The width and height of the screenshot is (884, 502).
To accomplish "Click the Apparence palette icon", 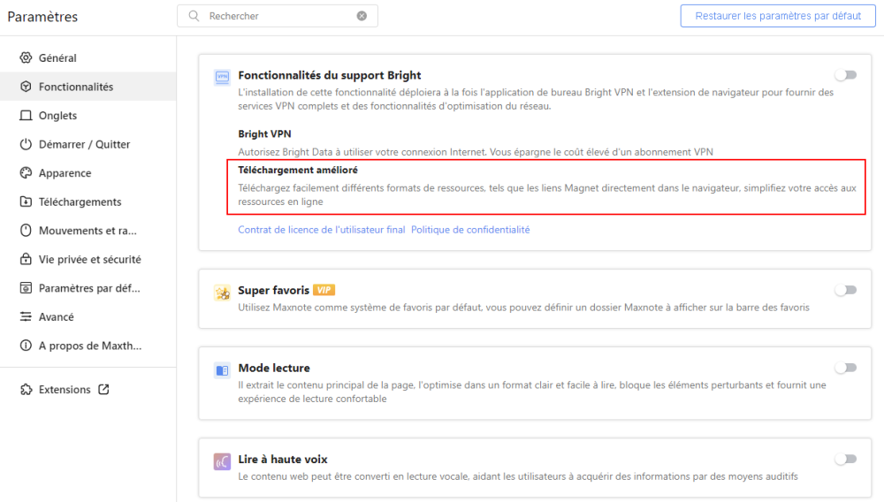I will point(26,173).
